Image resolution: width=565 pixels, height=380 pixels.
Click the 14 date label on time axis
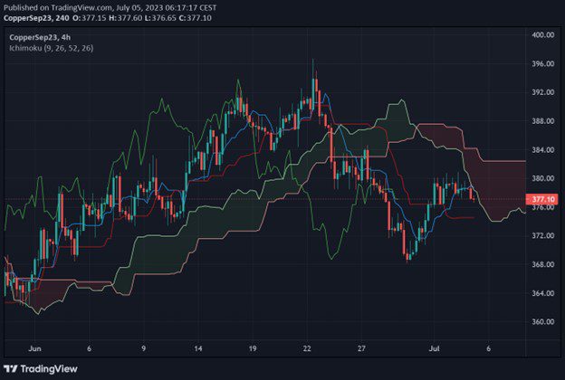point(197,348)
